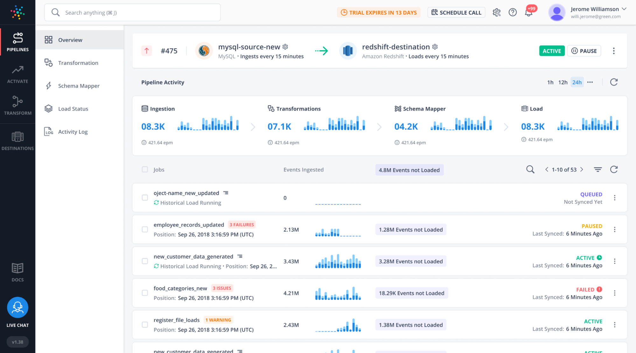This screenshot has width=636, height=353.
Task: Open the Docs icon in the sidebar
Action: [17, 271]
